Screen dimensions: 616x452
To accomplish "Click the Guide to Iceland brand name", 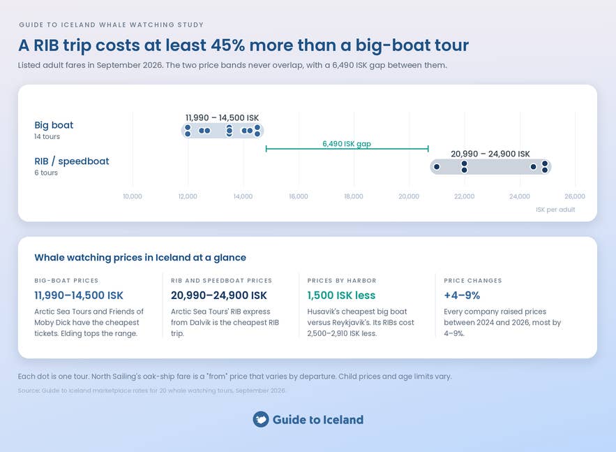I will click(318, 420).
